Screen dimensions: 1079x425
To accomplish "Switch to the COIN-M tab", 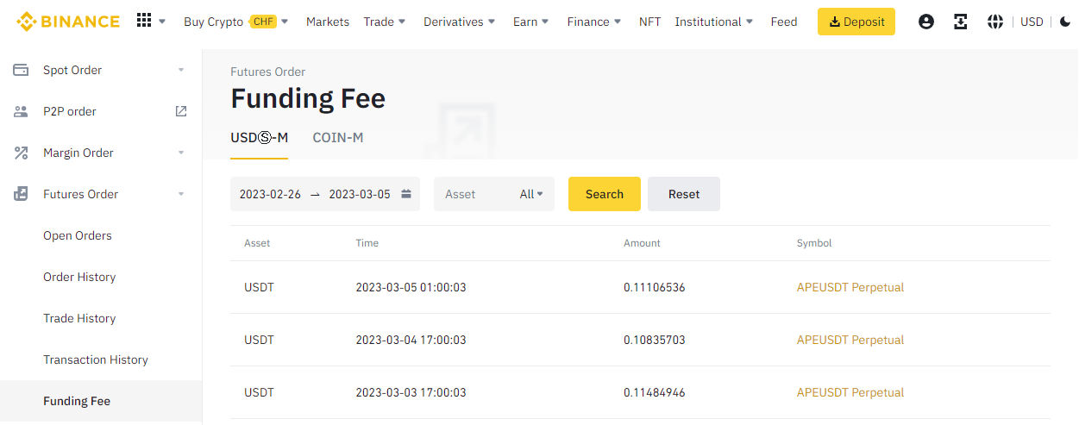I will pos(338,138).
